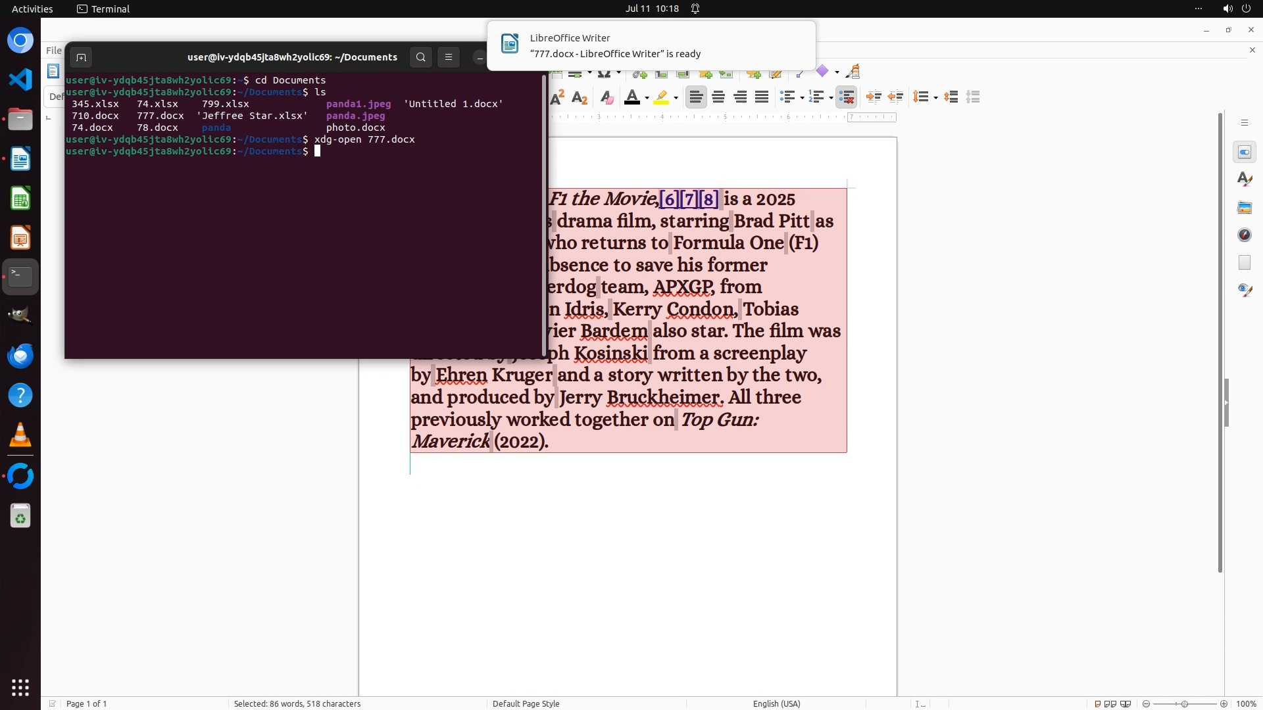1263x710 pixels.
Task: Toggle Align Left paragraph button
Action: coord(695,97)
